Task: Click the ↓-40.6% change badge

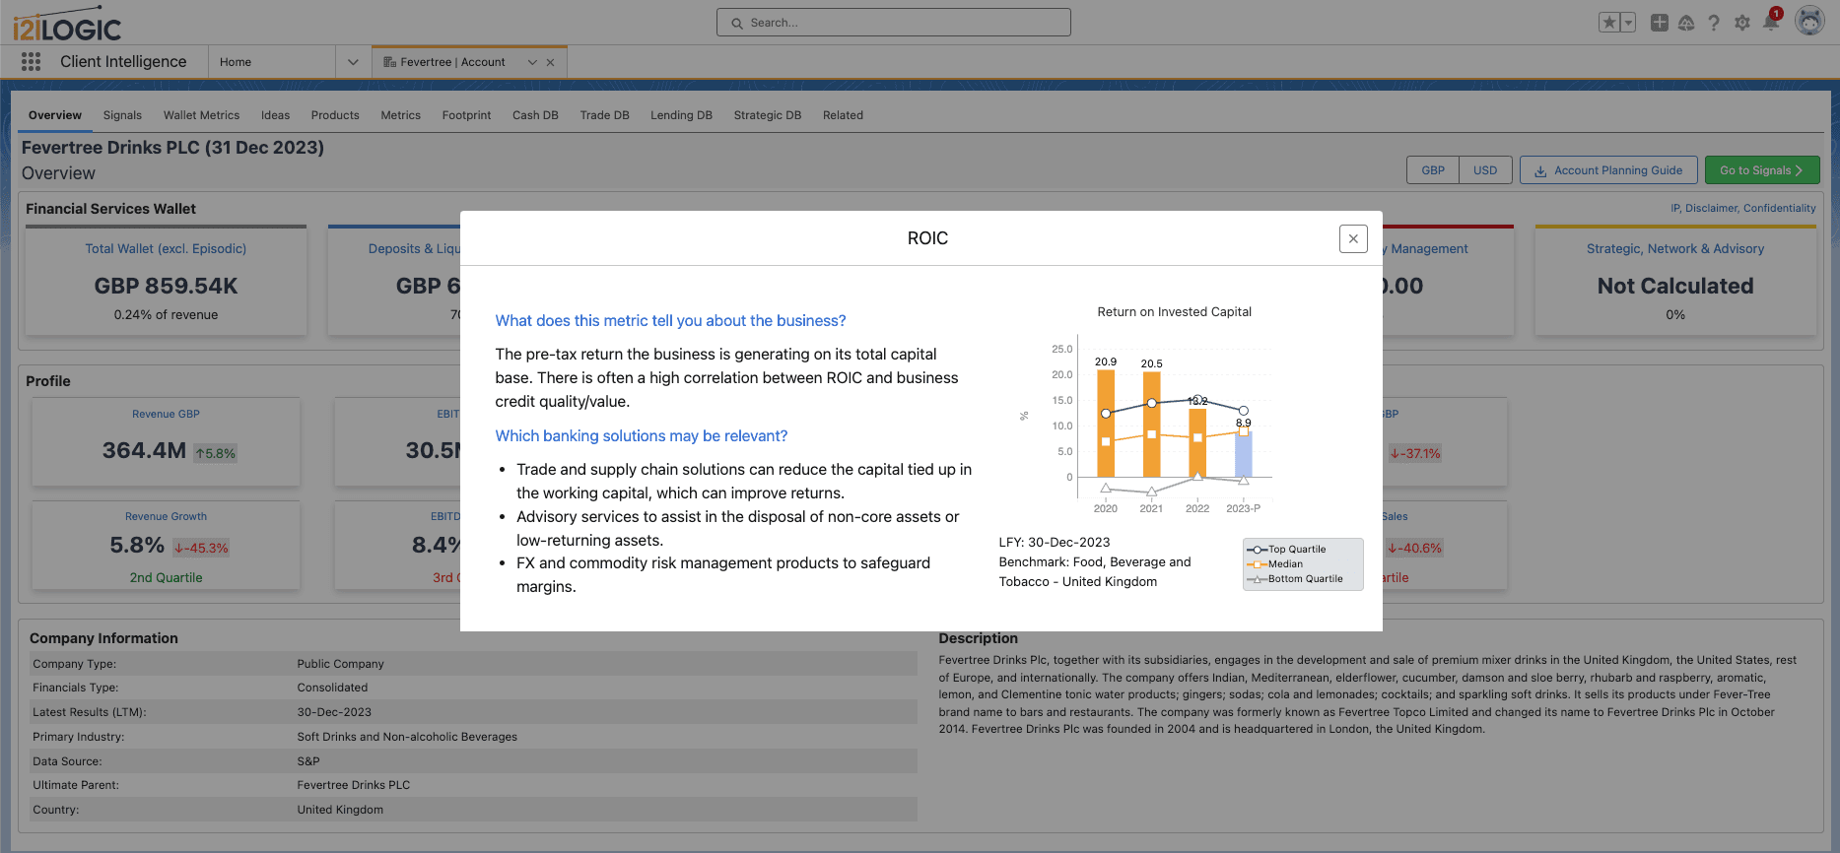Action: pyautogui.click(x=1414, y=548)
